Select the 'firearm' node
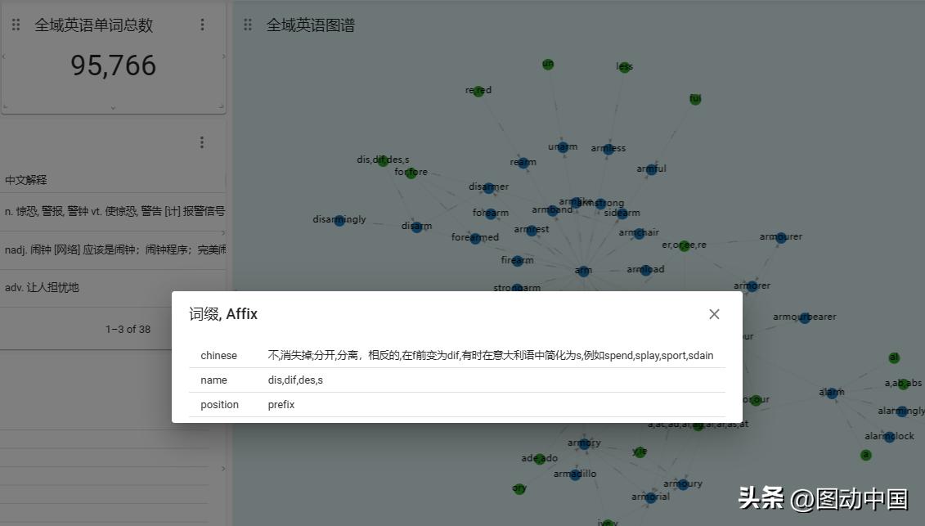 coord(517,260)
